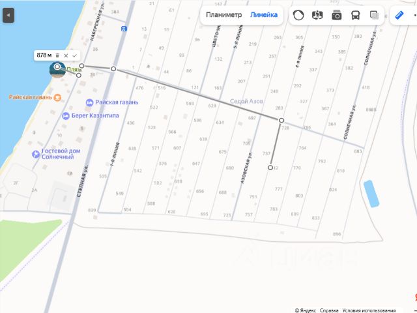Open the street photos camera layer icon

[336, 15]
